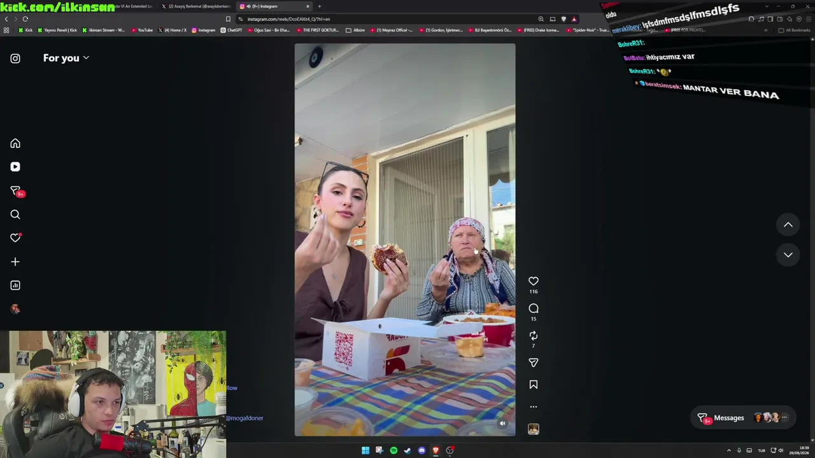This screenshot has height=458, width=815.
Task: Click the Instagram logo at top left
Action: point(15,59)
